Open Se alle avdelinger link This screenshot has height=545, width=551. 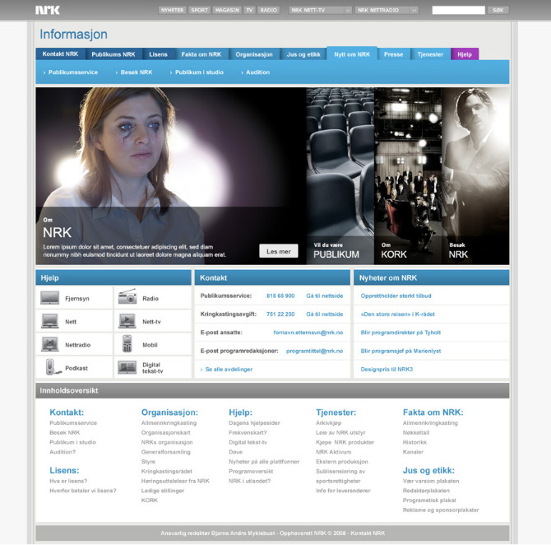tap(229, 369)
